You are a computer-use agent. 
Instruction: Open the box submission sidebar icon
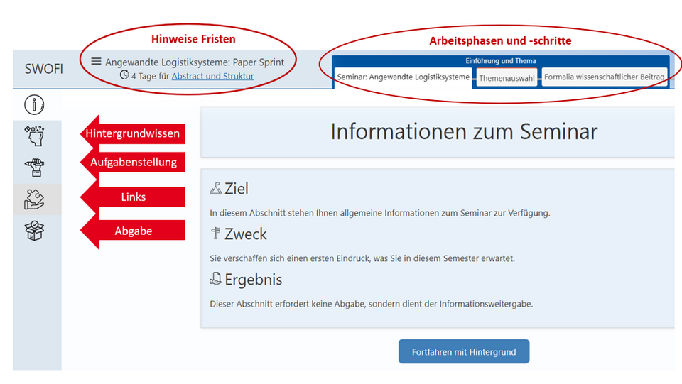pyautogui.click(x=35, y=232)
